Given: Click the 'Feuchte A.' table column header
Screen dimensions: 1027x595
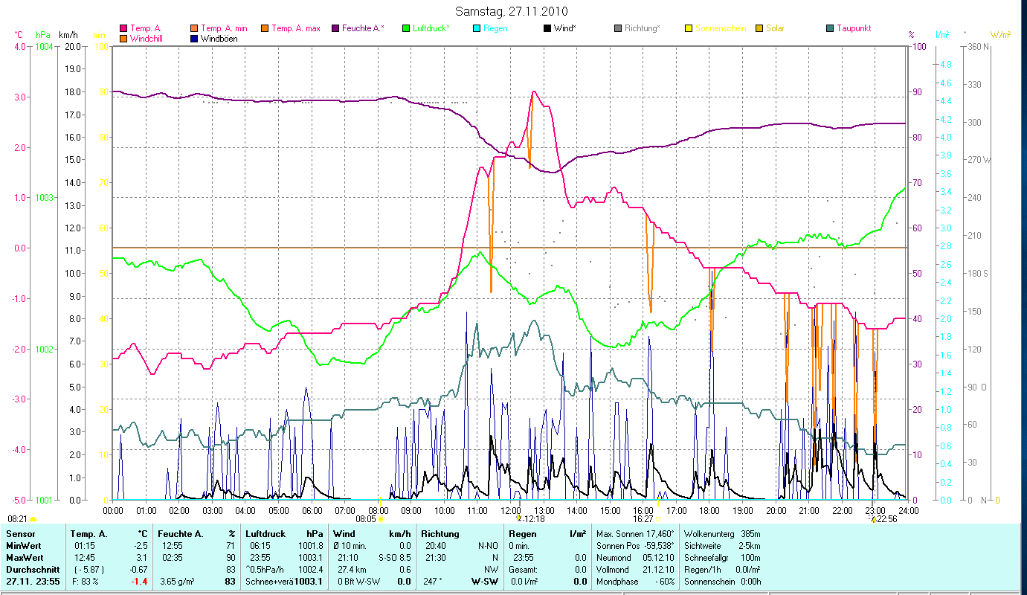Looking at the screenshot, I should tap(181, 534).
